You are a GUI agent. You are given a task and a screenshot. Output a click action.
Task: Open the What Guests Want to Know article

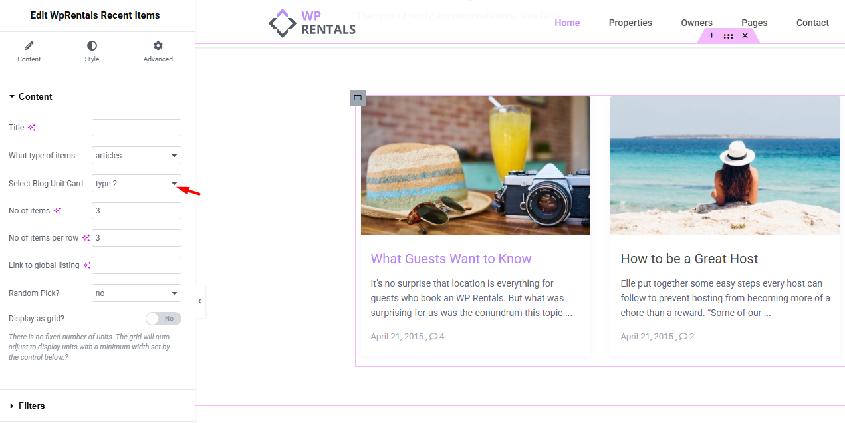coord(451,259)
